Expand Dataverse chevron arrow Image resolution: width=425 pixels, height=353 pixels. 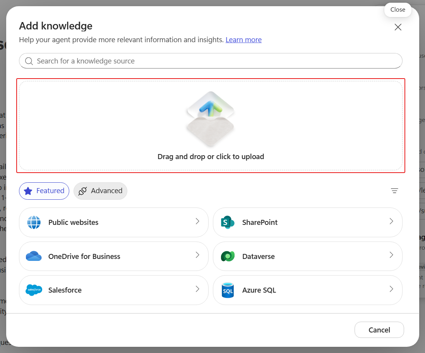tap(391, 255)
